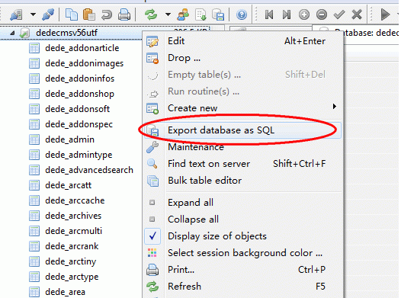
Task: Choose Print... in context menu
Action: (242, 270)
